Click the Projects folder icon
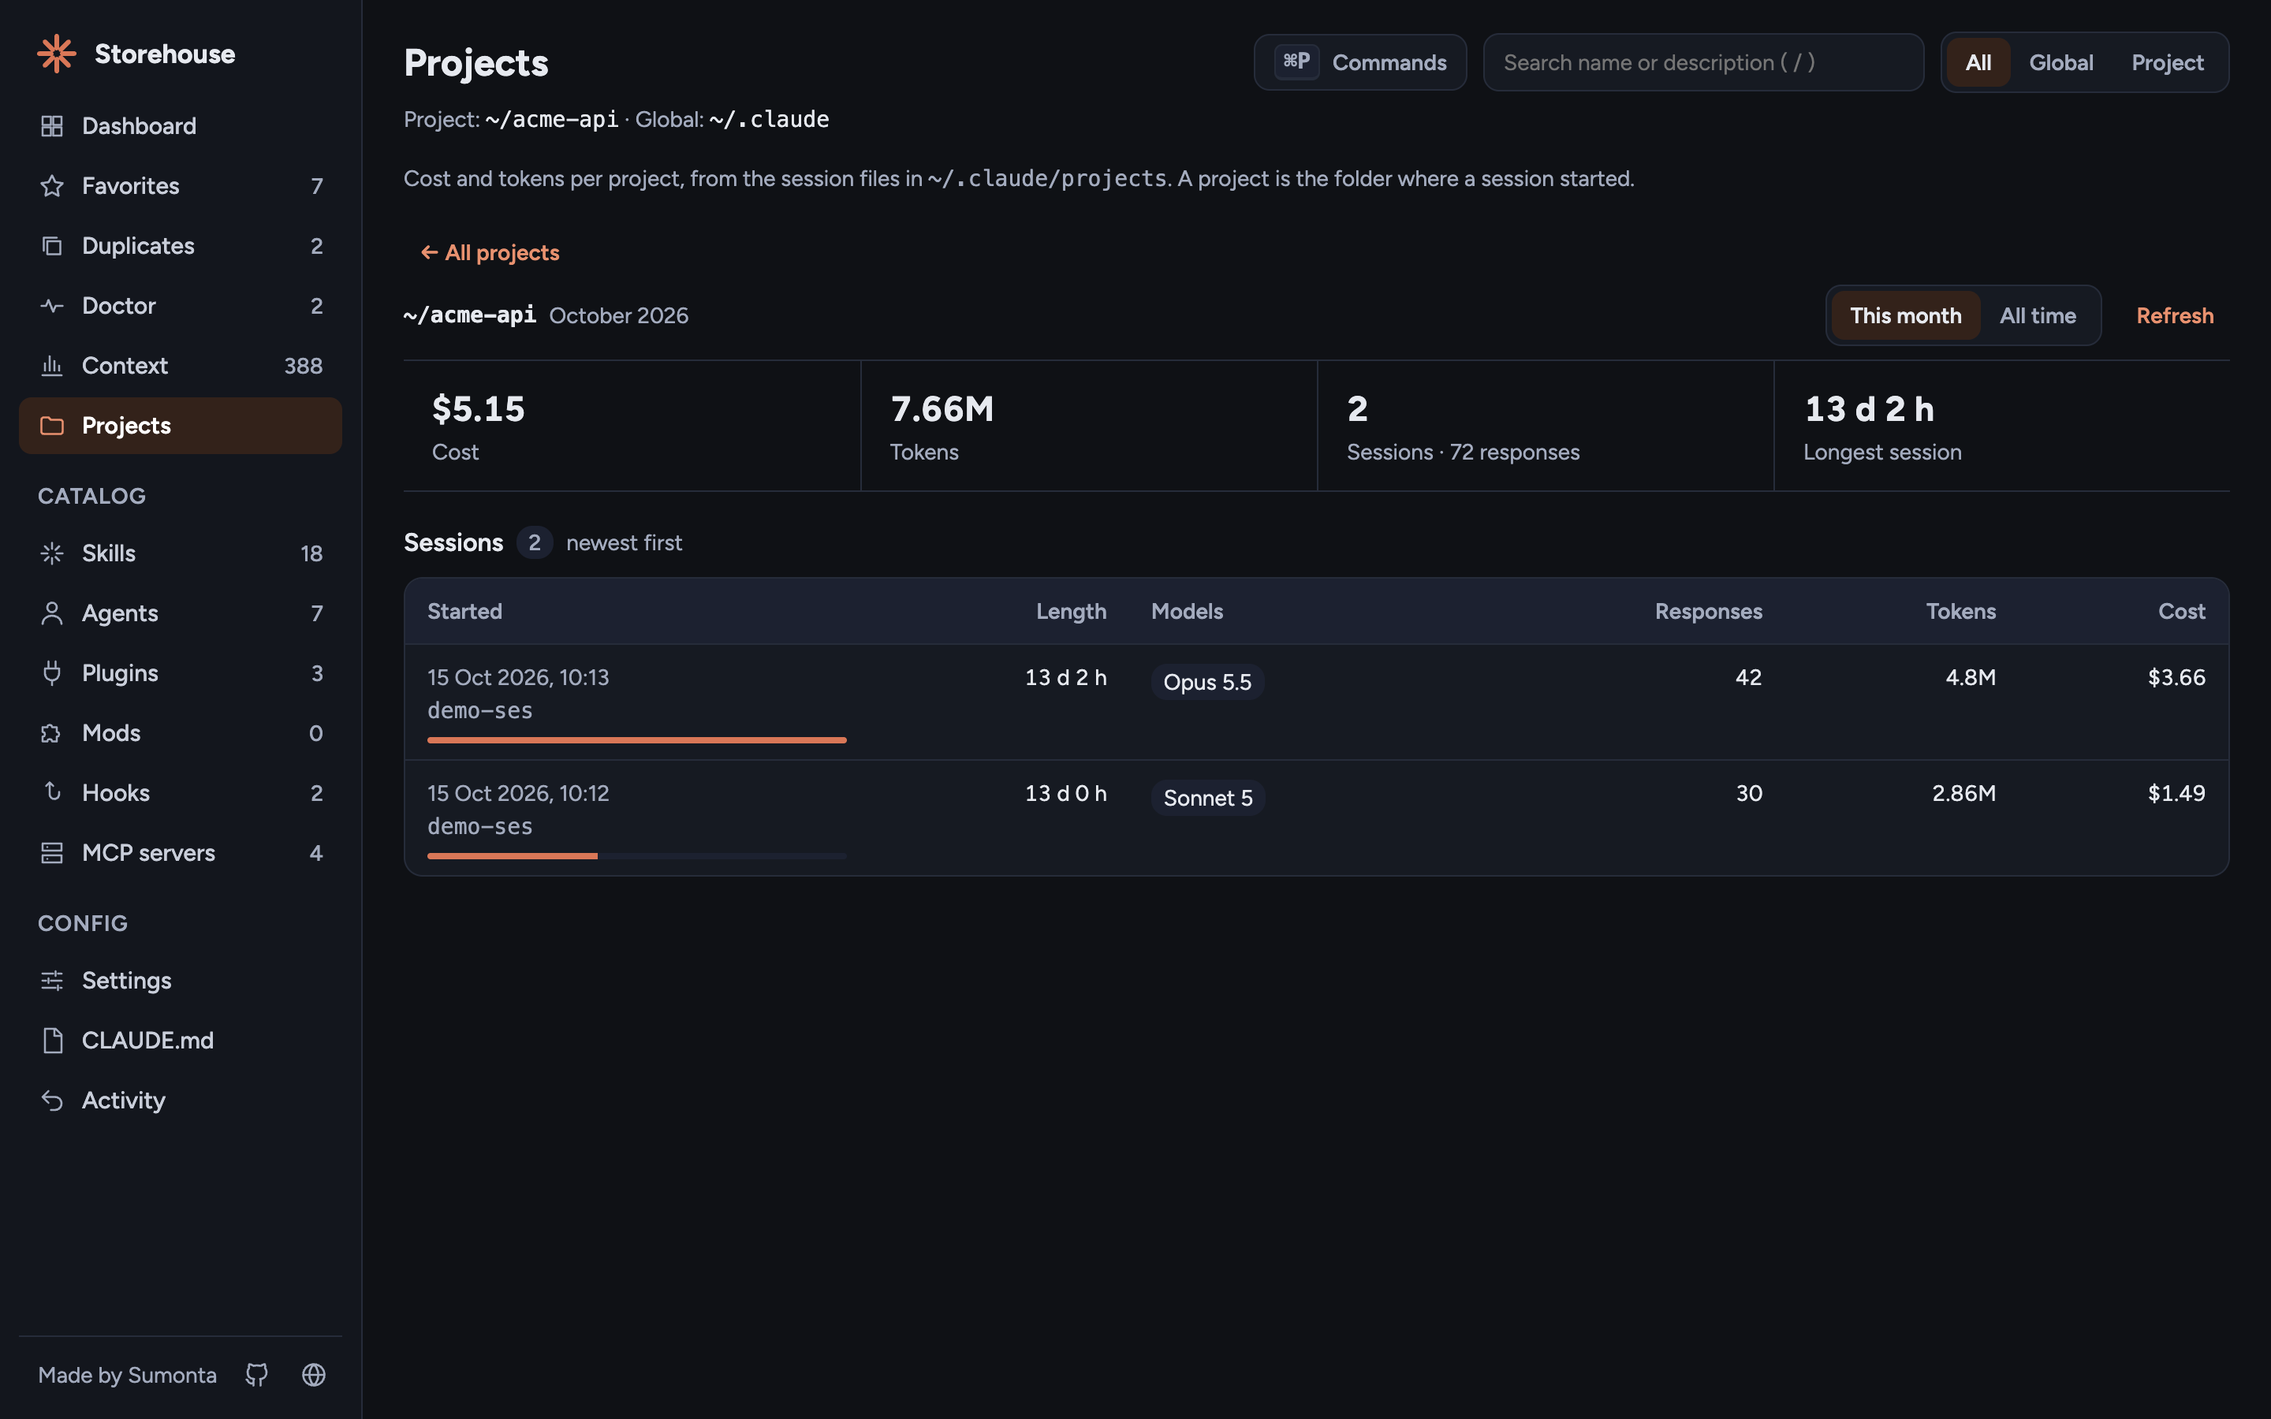This screenshot has width=2271, height=1419. (51, 426)
